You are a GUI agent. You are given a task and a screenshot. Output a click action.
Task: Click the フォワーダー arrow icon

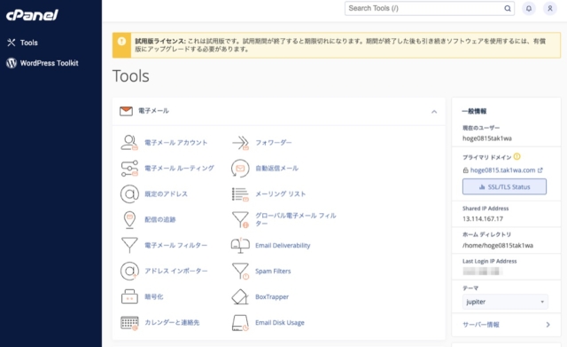pos(240,143)
